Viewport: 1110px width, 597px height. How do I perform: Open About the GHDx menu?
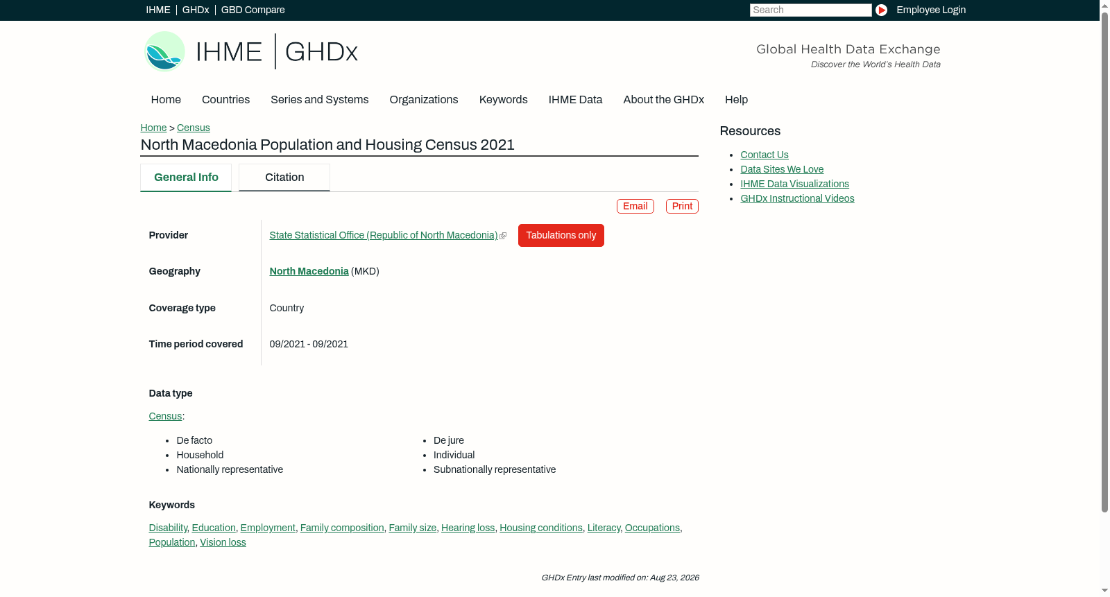(664, 100)
